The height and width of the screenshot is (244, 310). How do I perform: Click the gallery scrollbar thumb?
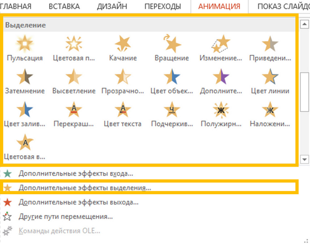[x=304, y=92]
